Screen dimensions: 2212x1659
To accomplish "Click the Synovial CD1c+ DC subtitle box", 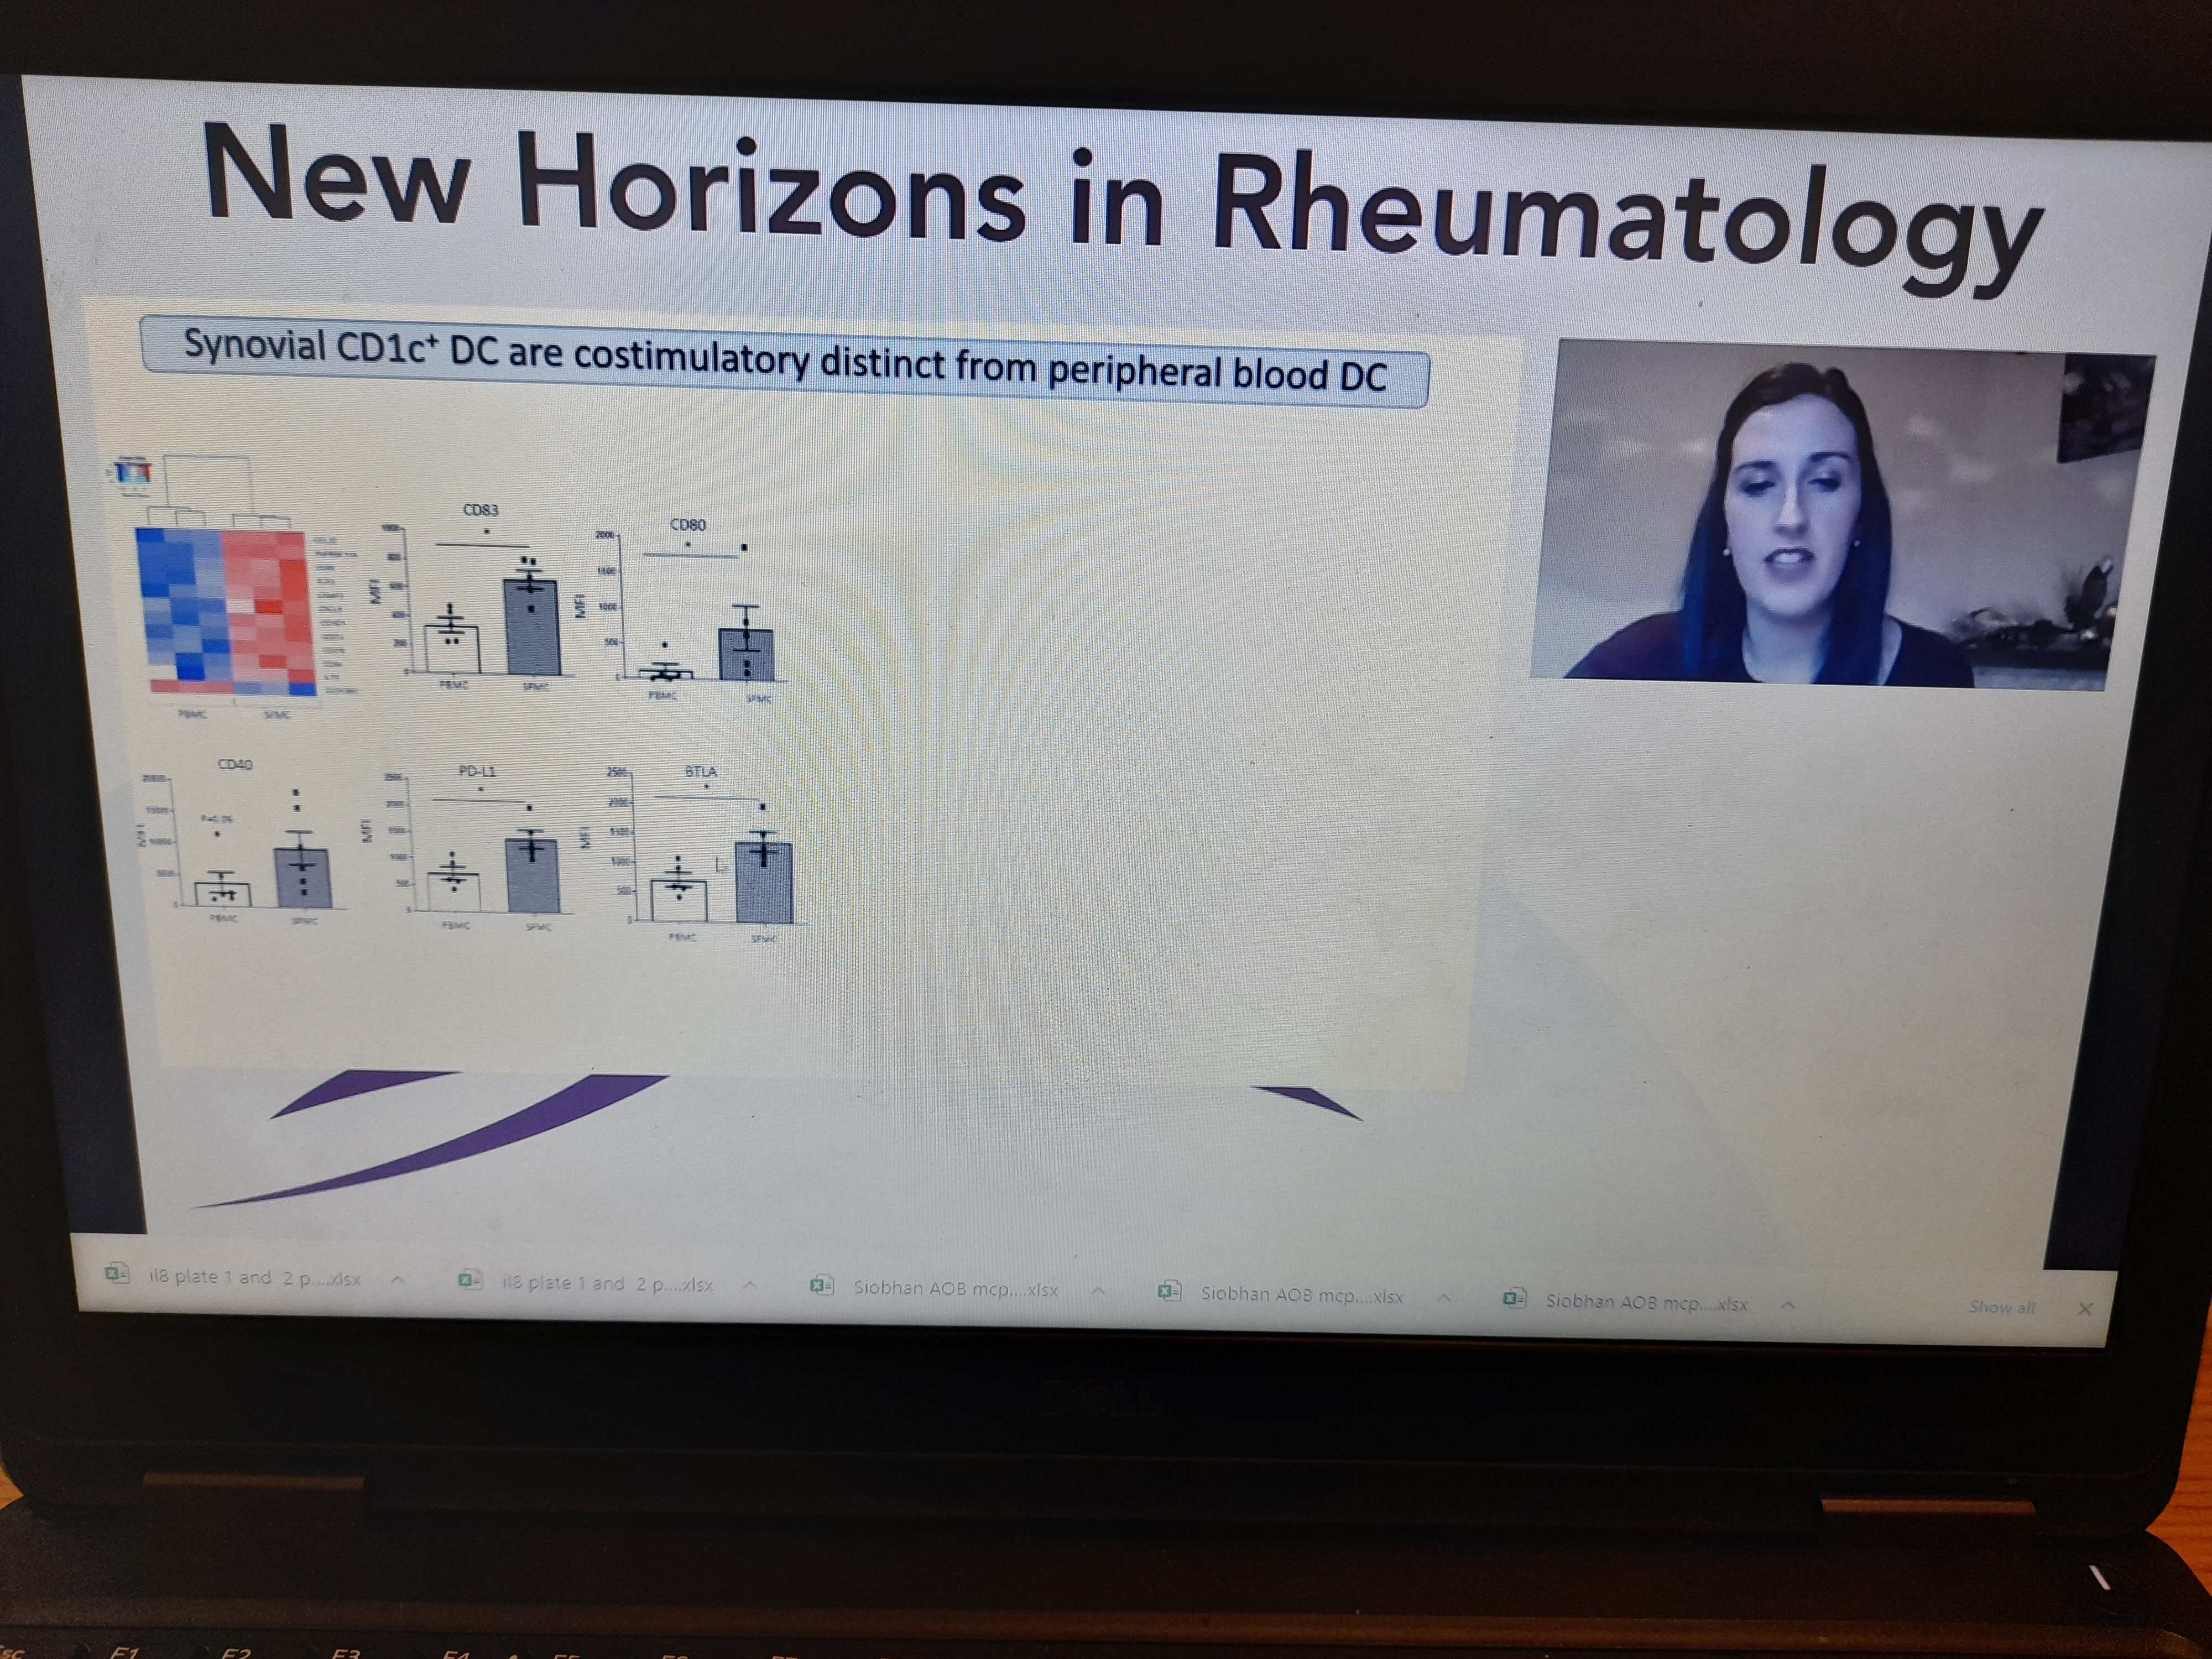I will [x=785, y=361].
